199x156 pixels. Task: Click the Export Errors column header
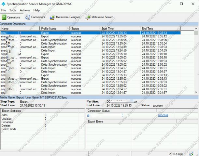coord(109,122)
